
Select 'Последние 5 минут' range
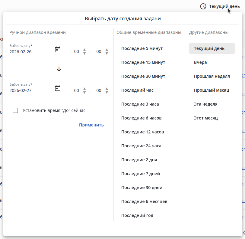(x=142, y=48)
